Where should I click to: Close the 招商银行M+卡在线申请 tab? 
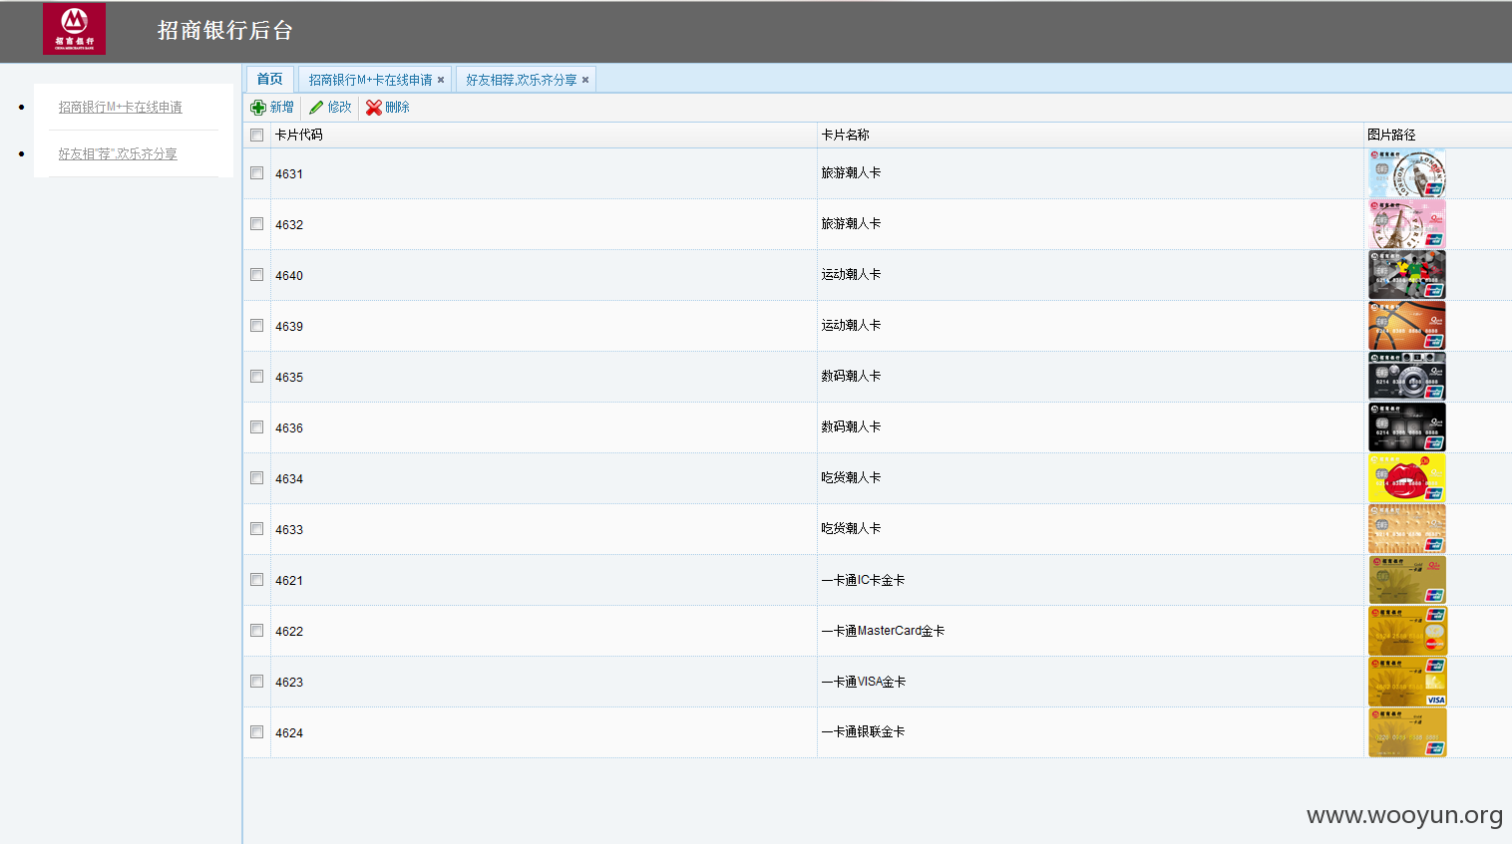point(441,80)
